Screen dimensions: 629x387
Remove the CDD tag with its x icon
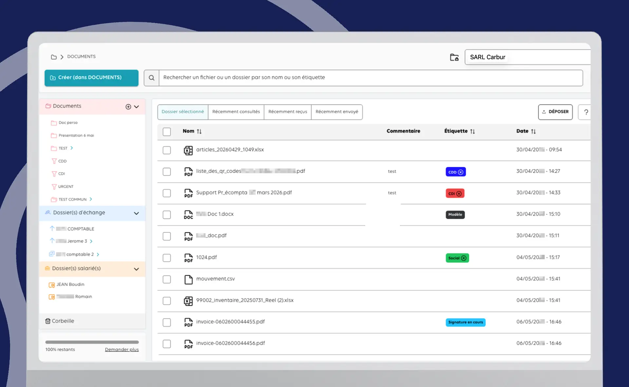(x=461, y=172)
